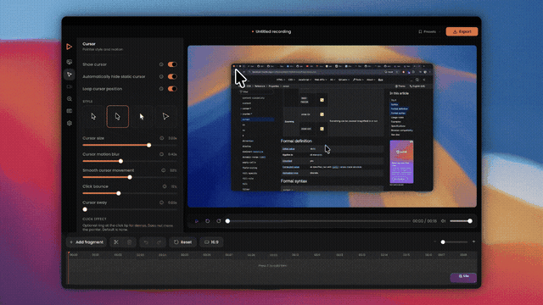Adjust the Cursor motion blur slider
Screen dimensions: 543x305
130,161
